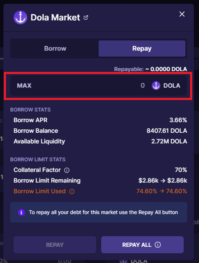Click the anchor logo in the modal header

click(20, 17)
